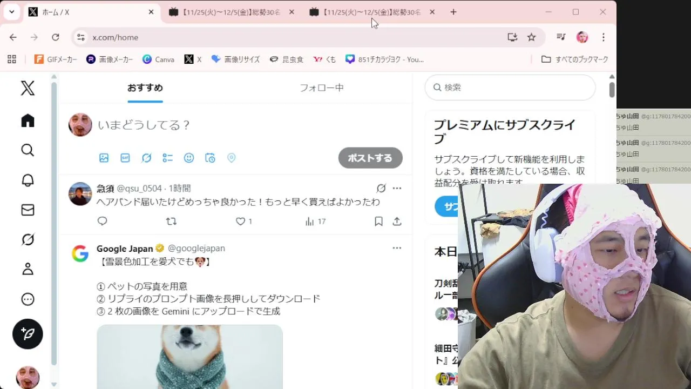The height and width of the screenshot is (389, 691).
Task: Click the 検索 search box
Action: (510, 88)
